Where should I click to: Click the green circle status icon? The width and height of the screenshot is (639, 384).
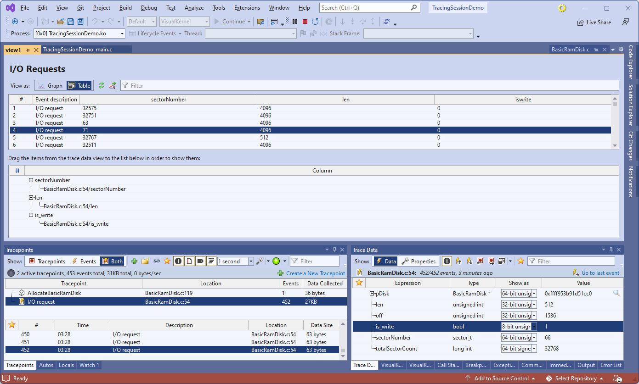point(276,261)
